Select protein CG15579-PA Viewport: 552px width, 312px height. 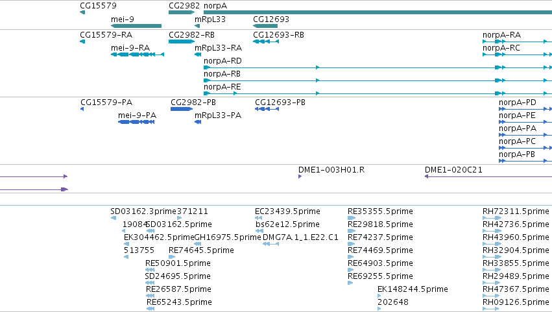[x=106, y=102]
